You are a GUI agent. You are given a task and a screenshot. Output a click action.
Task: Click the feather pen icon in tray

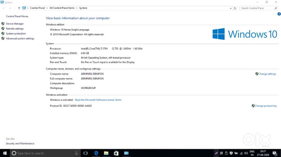point(216,153)
